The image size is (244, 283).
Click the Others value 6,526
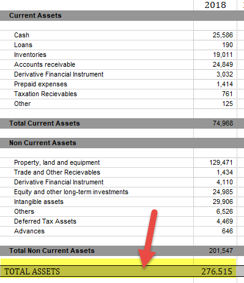pos(224,211)
